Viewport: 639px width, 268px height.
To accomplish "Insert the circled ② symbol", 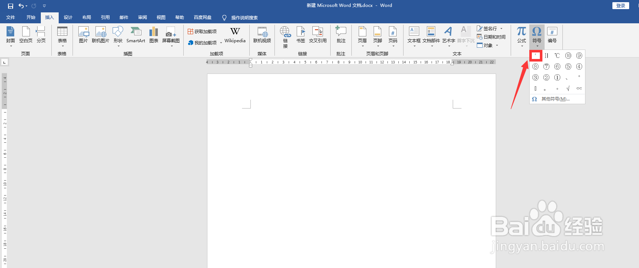I will (546, 78).
